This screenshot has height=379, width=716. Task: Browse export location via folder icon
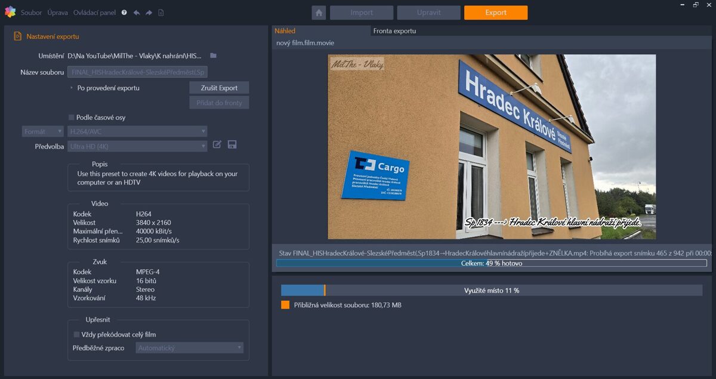coord(213,54)
